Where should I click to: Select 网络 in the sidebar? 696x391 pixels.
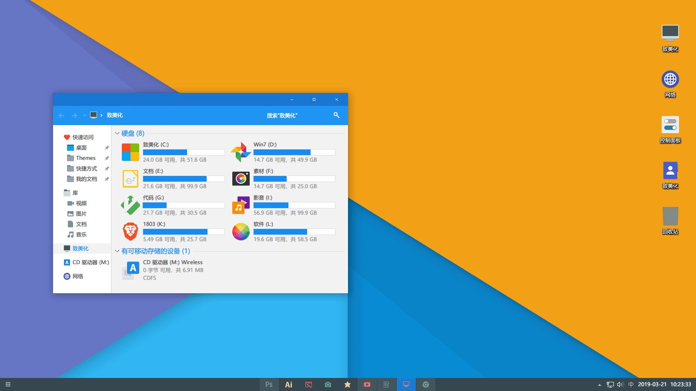[x=74, y=276]
